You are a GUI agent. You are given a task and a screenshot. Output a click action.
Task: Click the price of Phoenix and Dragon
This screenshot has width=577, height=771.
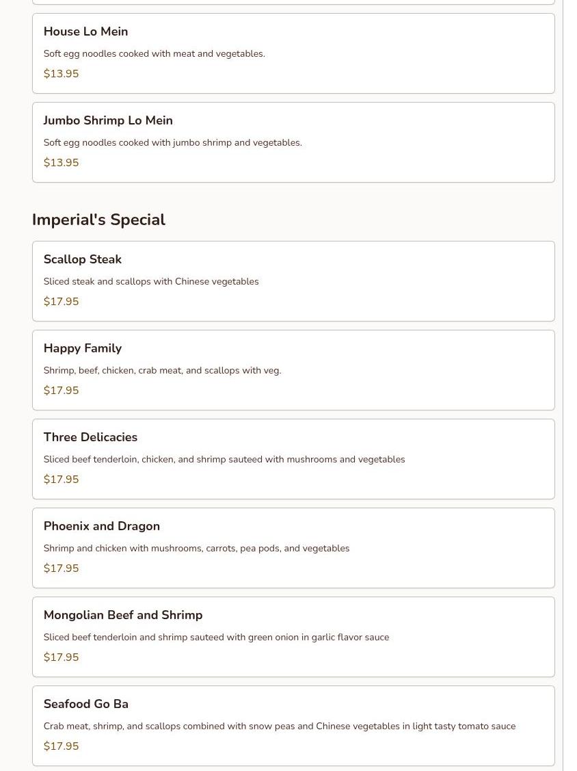pyautogui.click(x=61, y=569)
